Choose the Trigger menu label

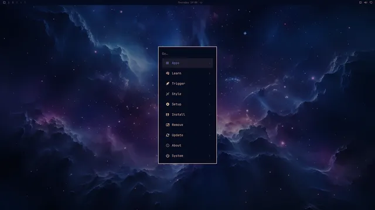click(x=178, y=83)
